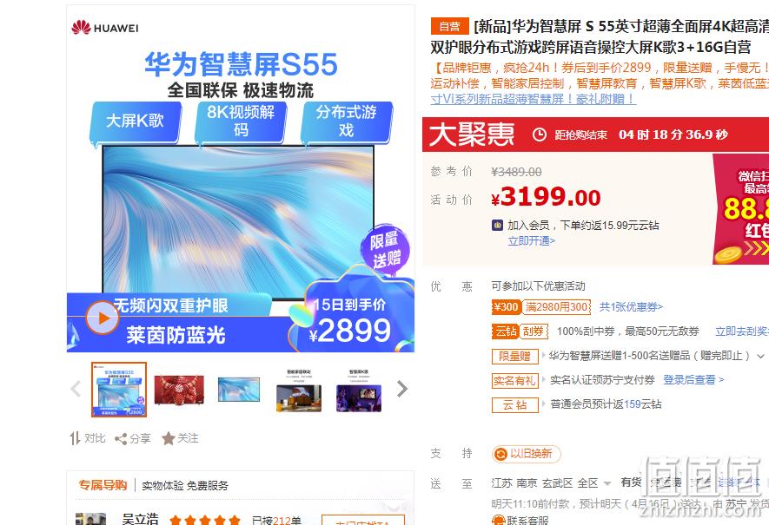The image size is (769, 525).
Task: Open the 专属导购 tab
Action: (x=103, y=485)
